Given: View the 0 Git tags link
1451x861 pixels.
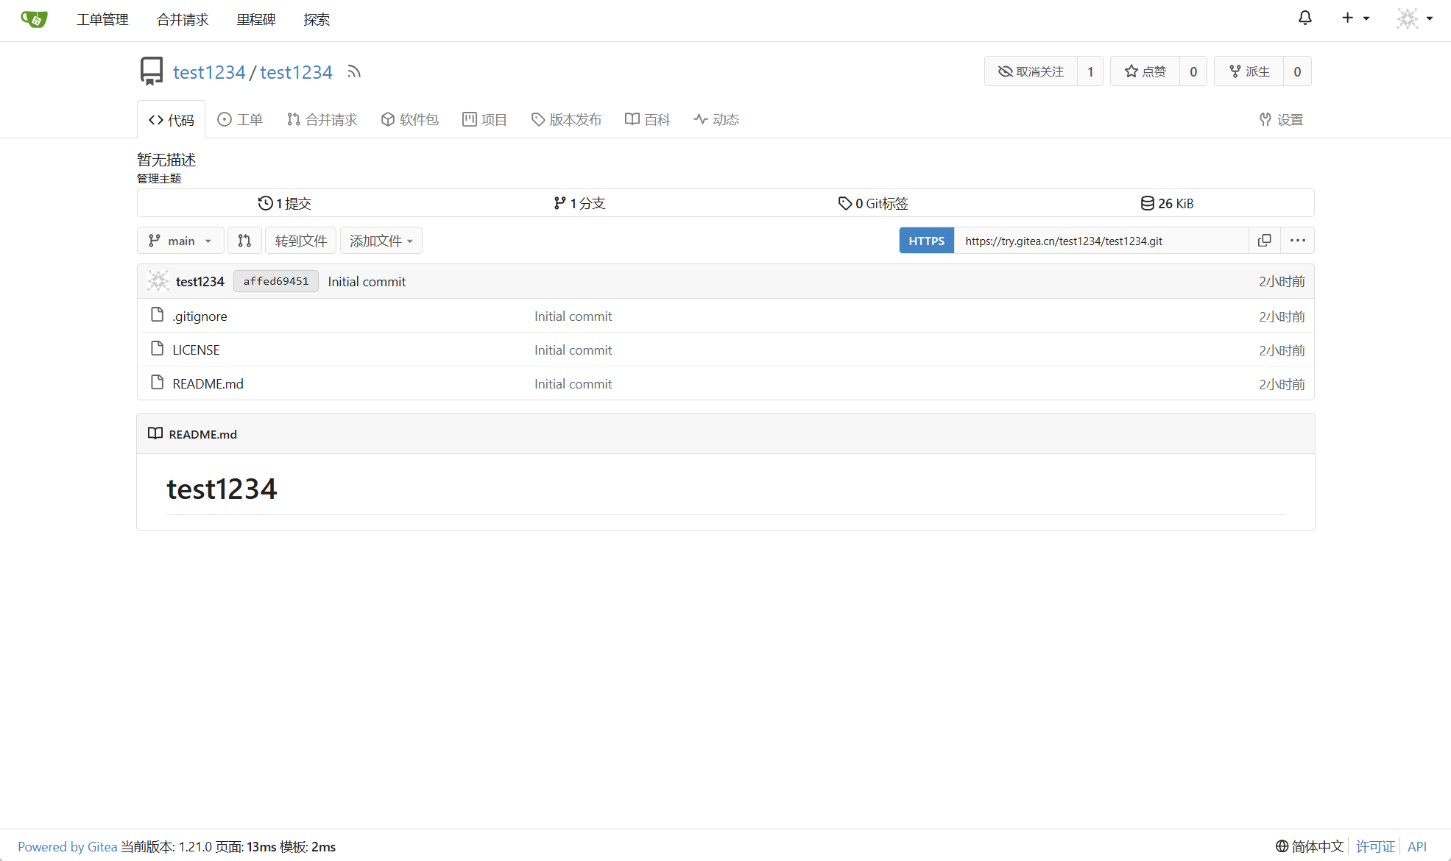Looking at the screenshot, I should [873, 203].
